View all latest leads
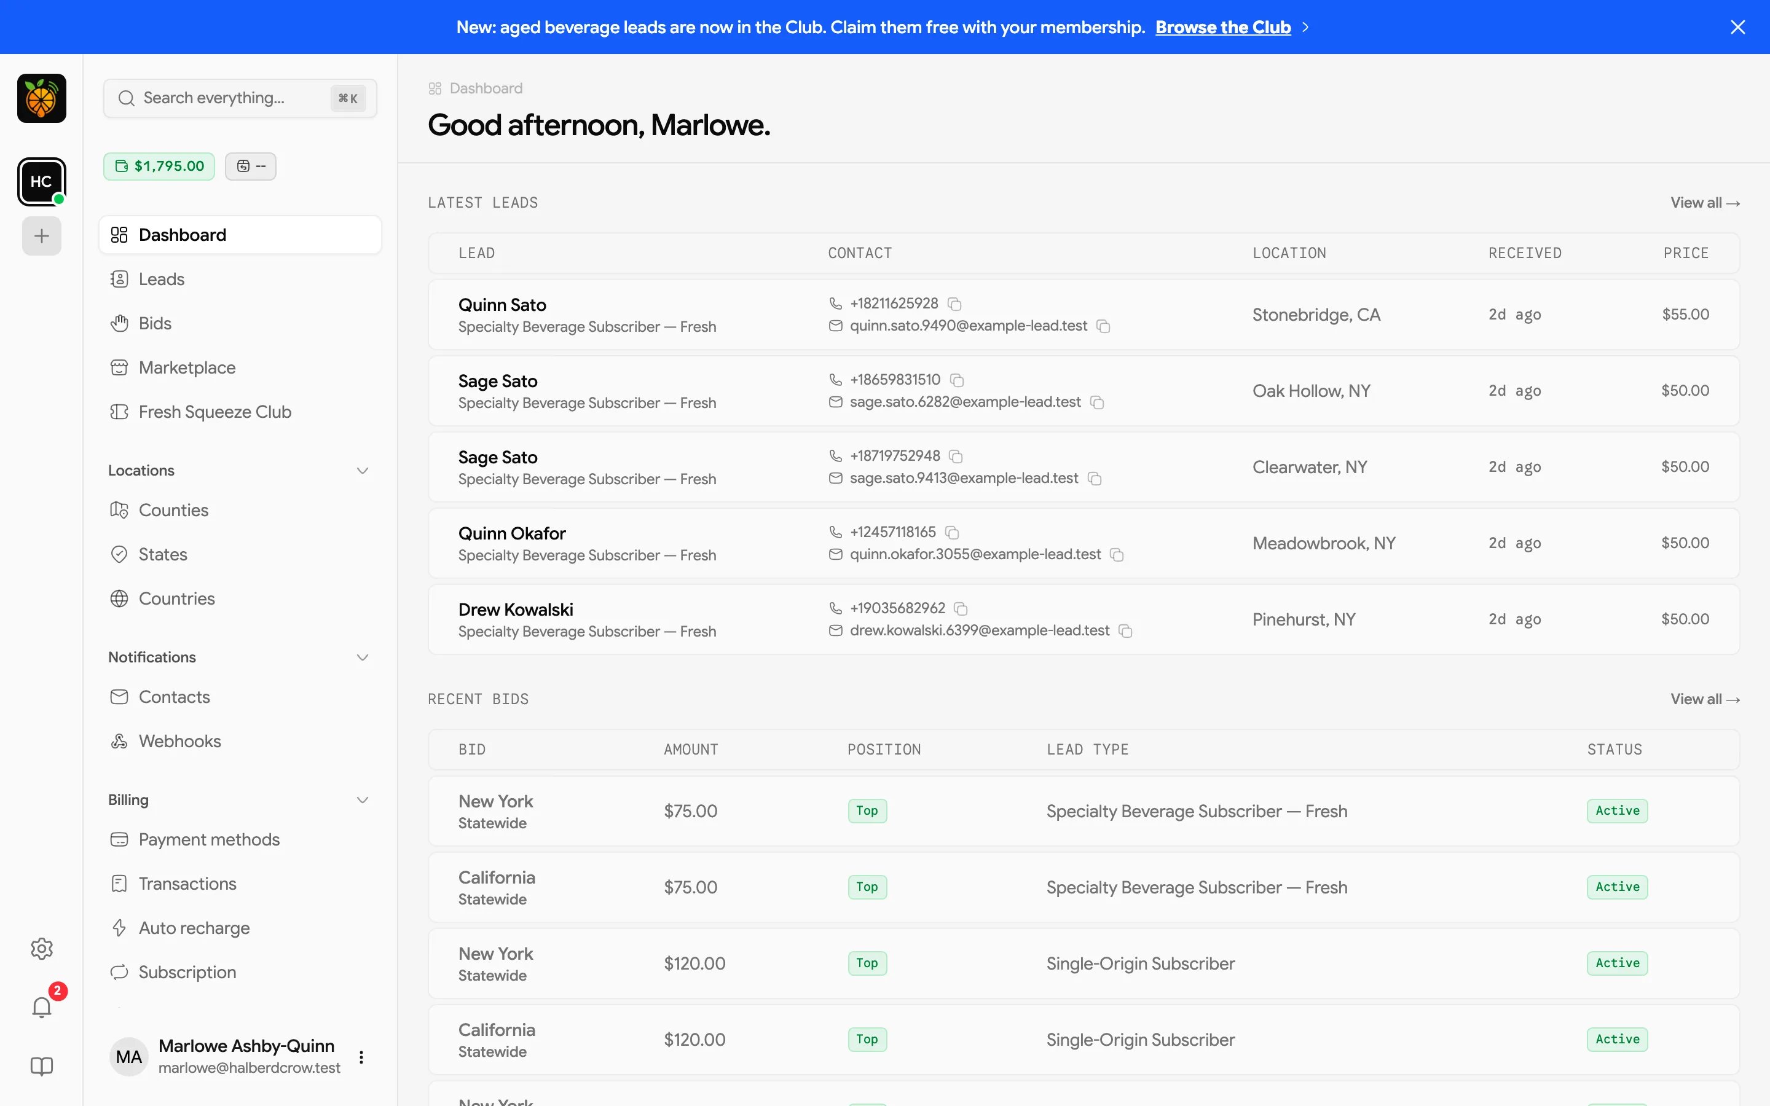The height and width of the screenshot is (1106, 1770). 1705,203
